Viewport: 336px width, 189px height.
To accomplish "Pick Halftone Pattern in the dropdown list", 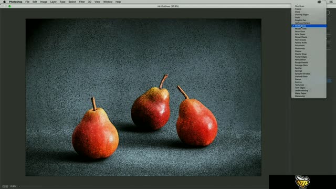I will pyautogui.click(x=309, y=23).
